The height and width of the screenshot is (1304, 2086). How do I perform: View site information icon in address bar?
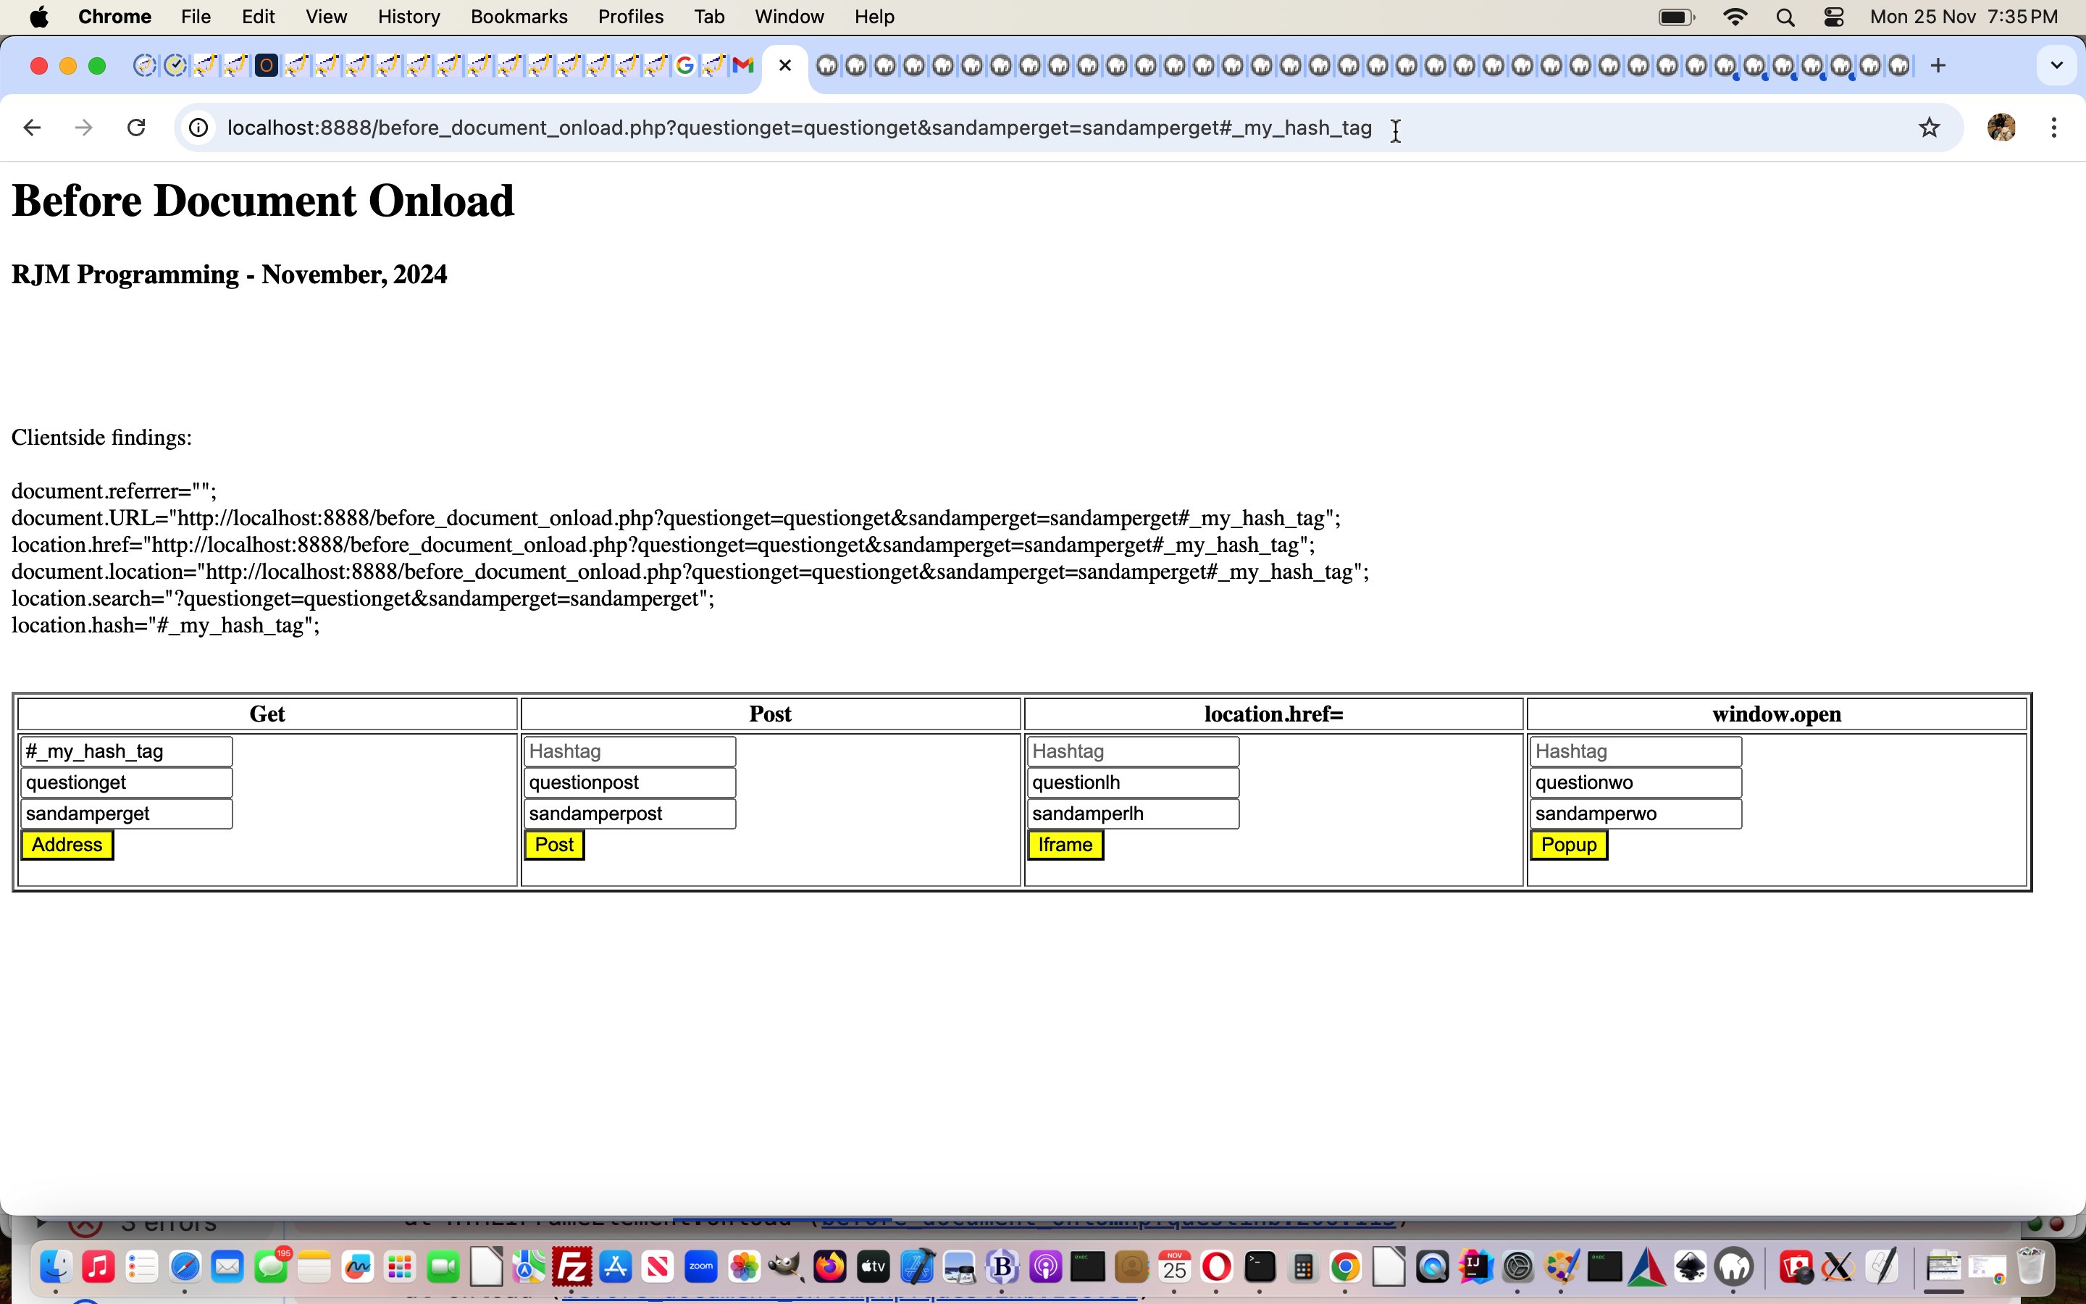(198, 128)
